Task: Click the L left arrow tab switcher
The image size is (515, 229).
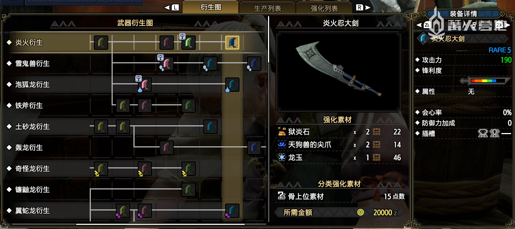Action: [172, 7]
